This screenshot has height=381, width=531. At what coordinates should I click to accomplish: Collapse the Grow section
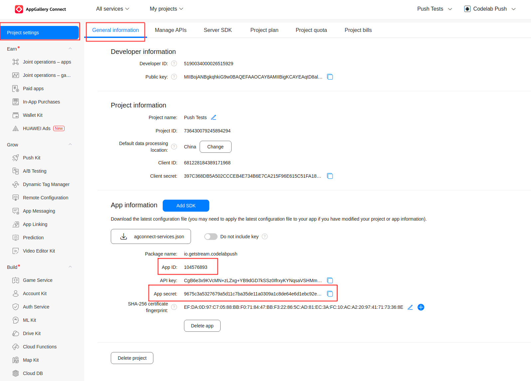(70, 144)
